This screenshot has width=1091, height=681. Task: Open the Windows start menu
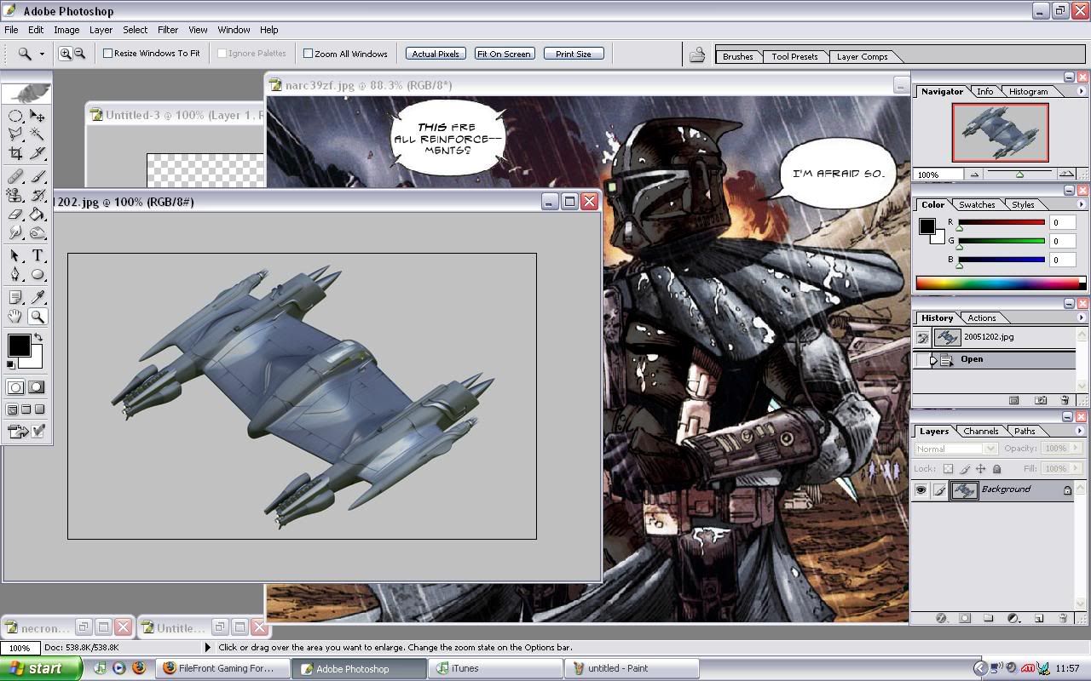pos(41,668)
